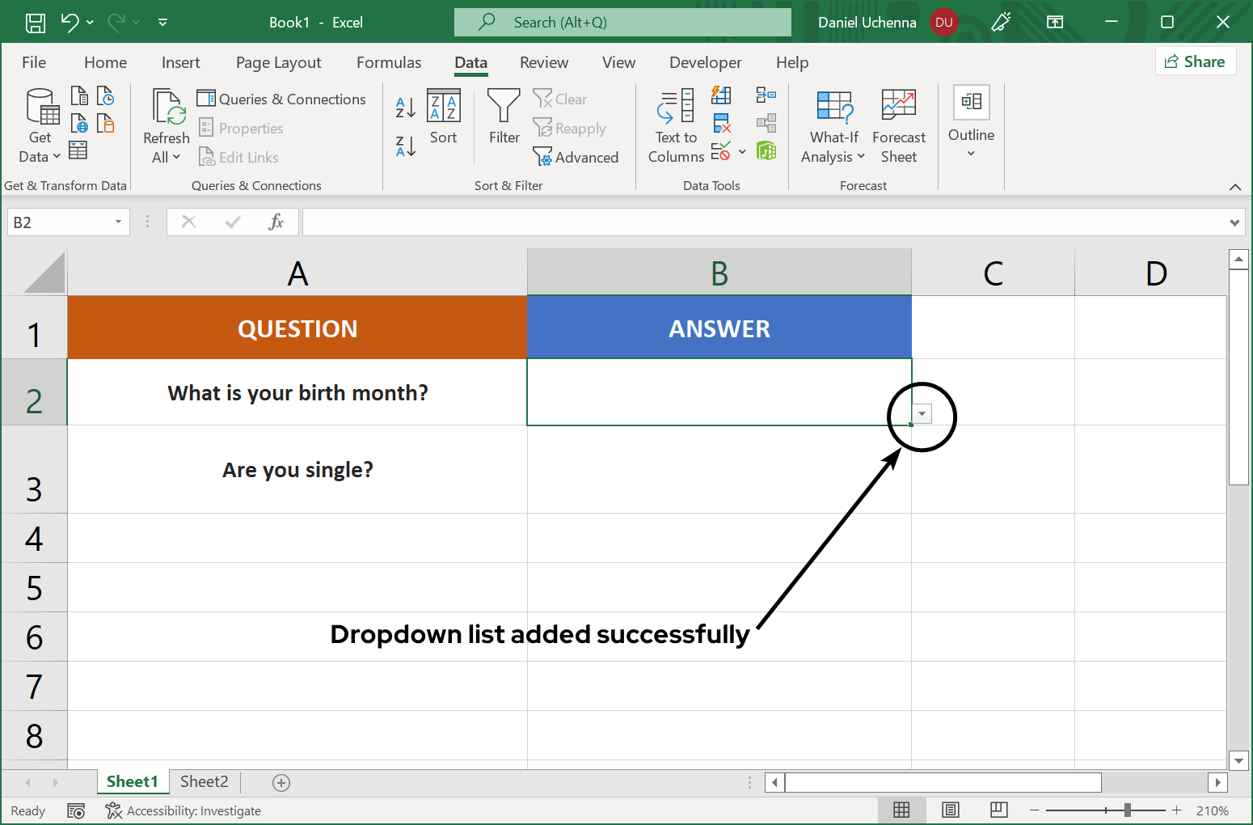Click the Share button
1253x825 pixels.
coord(1196,61)
